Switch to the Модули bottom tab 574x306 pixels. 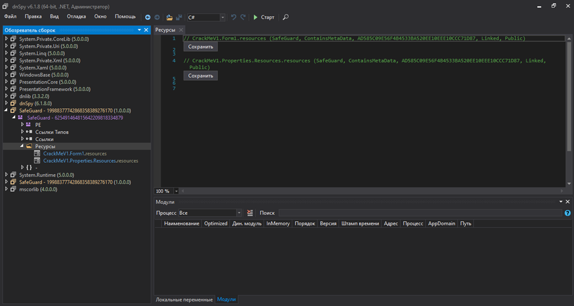click(226, 300)
